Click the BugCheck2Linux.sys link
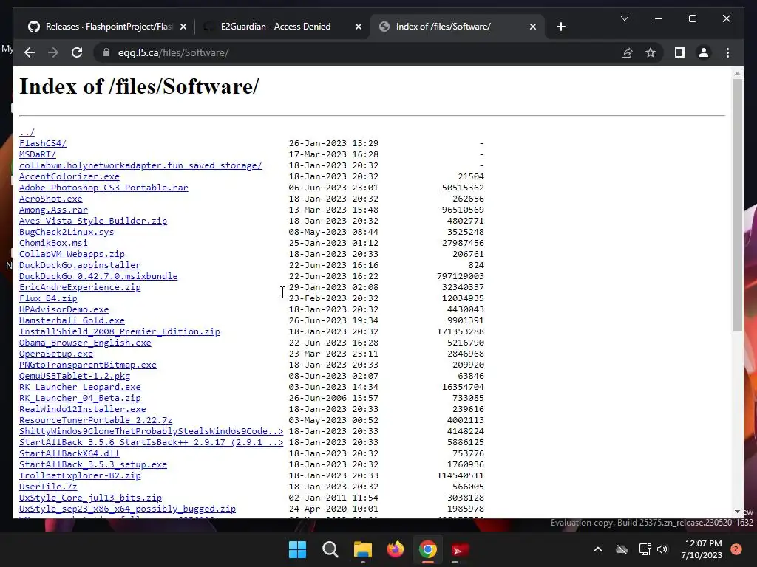757x567 pixels. click(67, 232)
